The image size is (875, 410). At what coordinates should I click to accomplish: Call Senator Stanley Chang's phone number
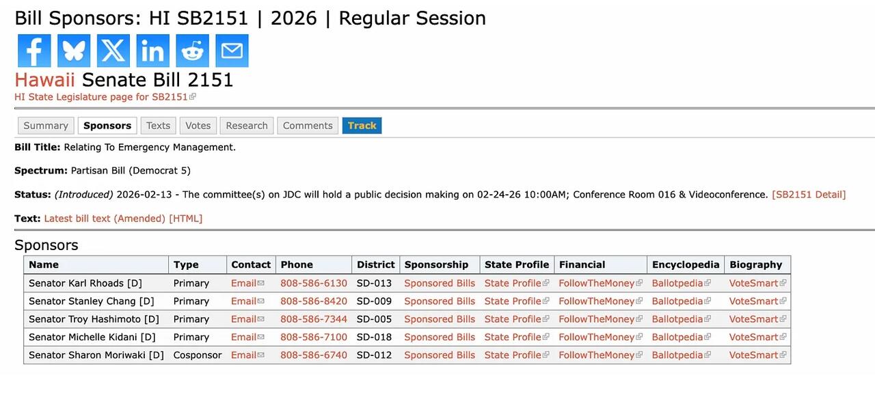(x=314, y=301)
